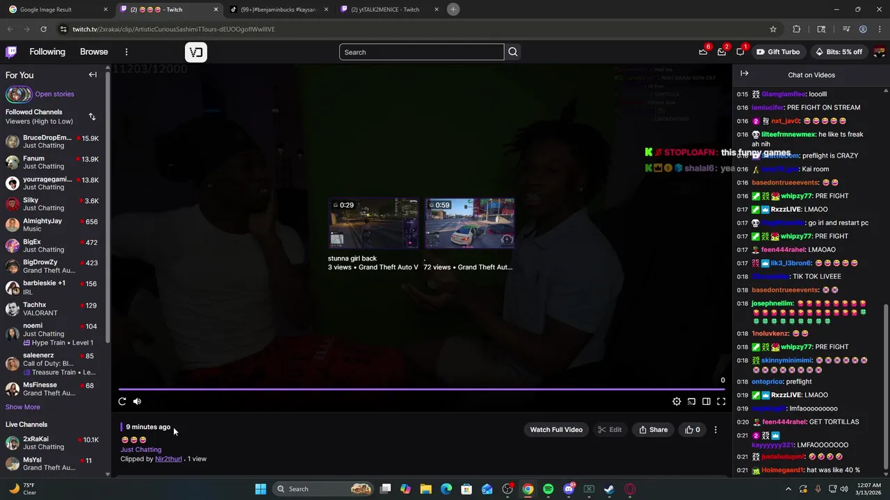Share this clip
Image resolution: width=890 pixels, height=500 pixels.
(x=654, y=430)
